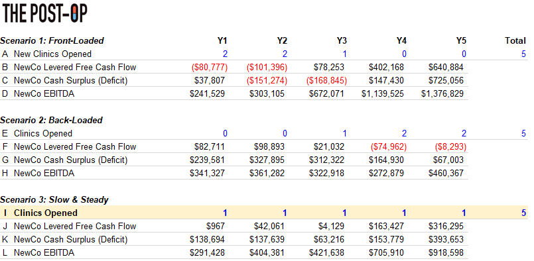
Task: Click the $918,598 cell
Action: coord(446,253)
